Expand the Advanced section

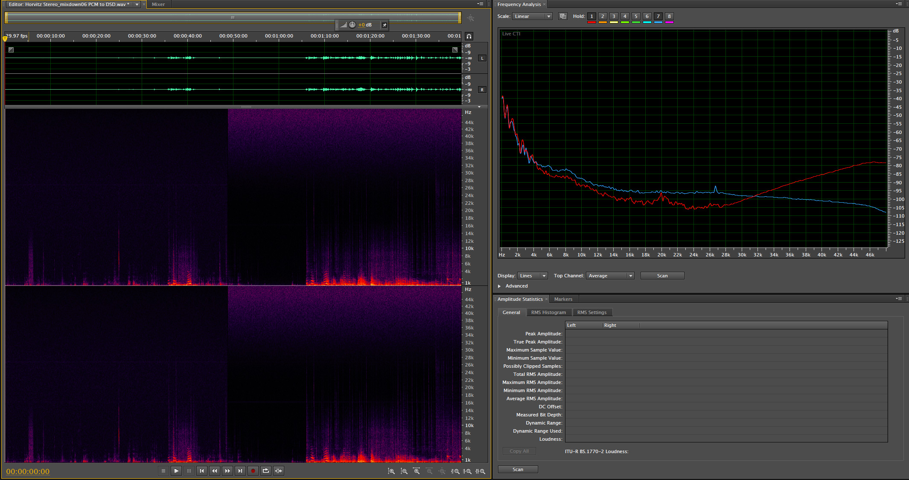(499, 286)
